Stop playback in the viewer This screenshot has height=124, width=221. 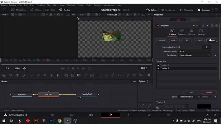pos(73,68)
